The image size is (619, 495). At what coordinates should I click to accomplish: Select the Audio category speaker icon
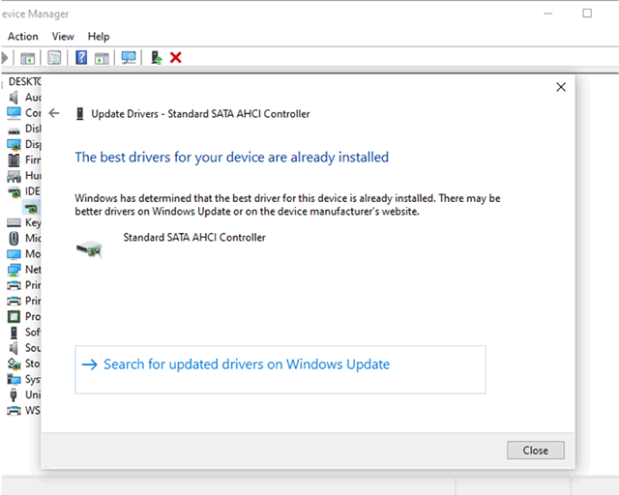coord(14,97)
